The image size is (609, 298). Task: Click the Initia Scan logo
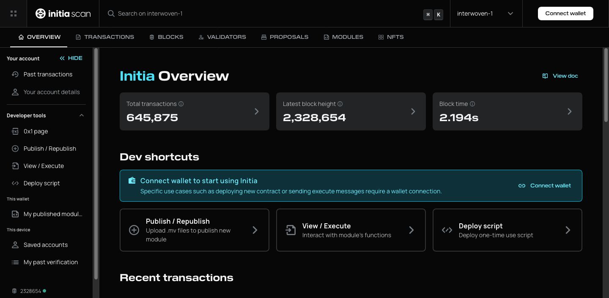pos(63,14)
